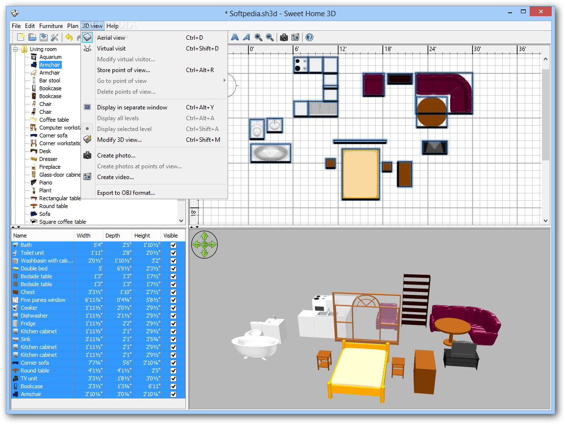Select Display in separate window menu entry
The image size is (565, 424).
[154, 107]
